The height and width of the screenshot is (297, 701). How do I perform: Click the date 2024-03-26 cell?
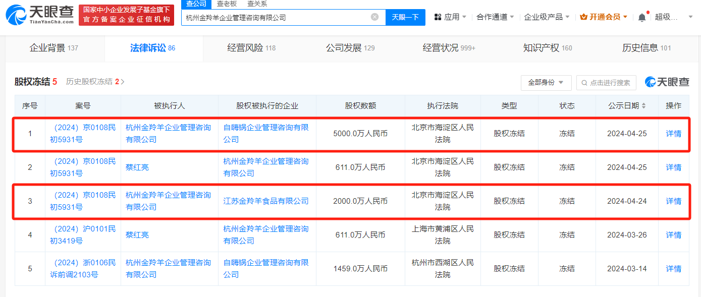click(627, 235)
